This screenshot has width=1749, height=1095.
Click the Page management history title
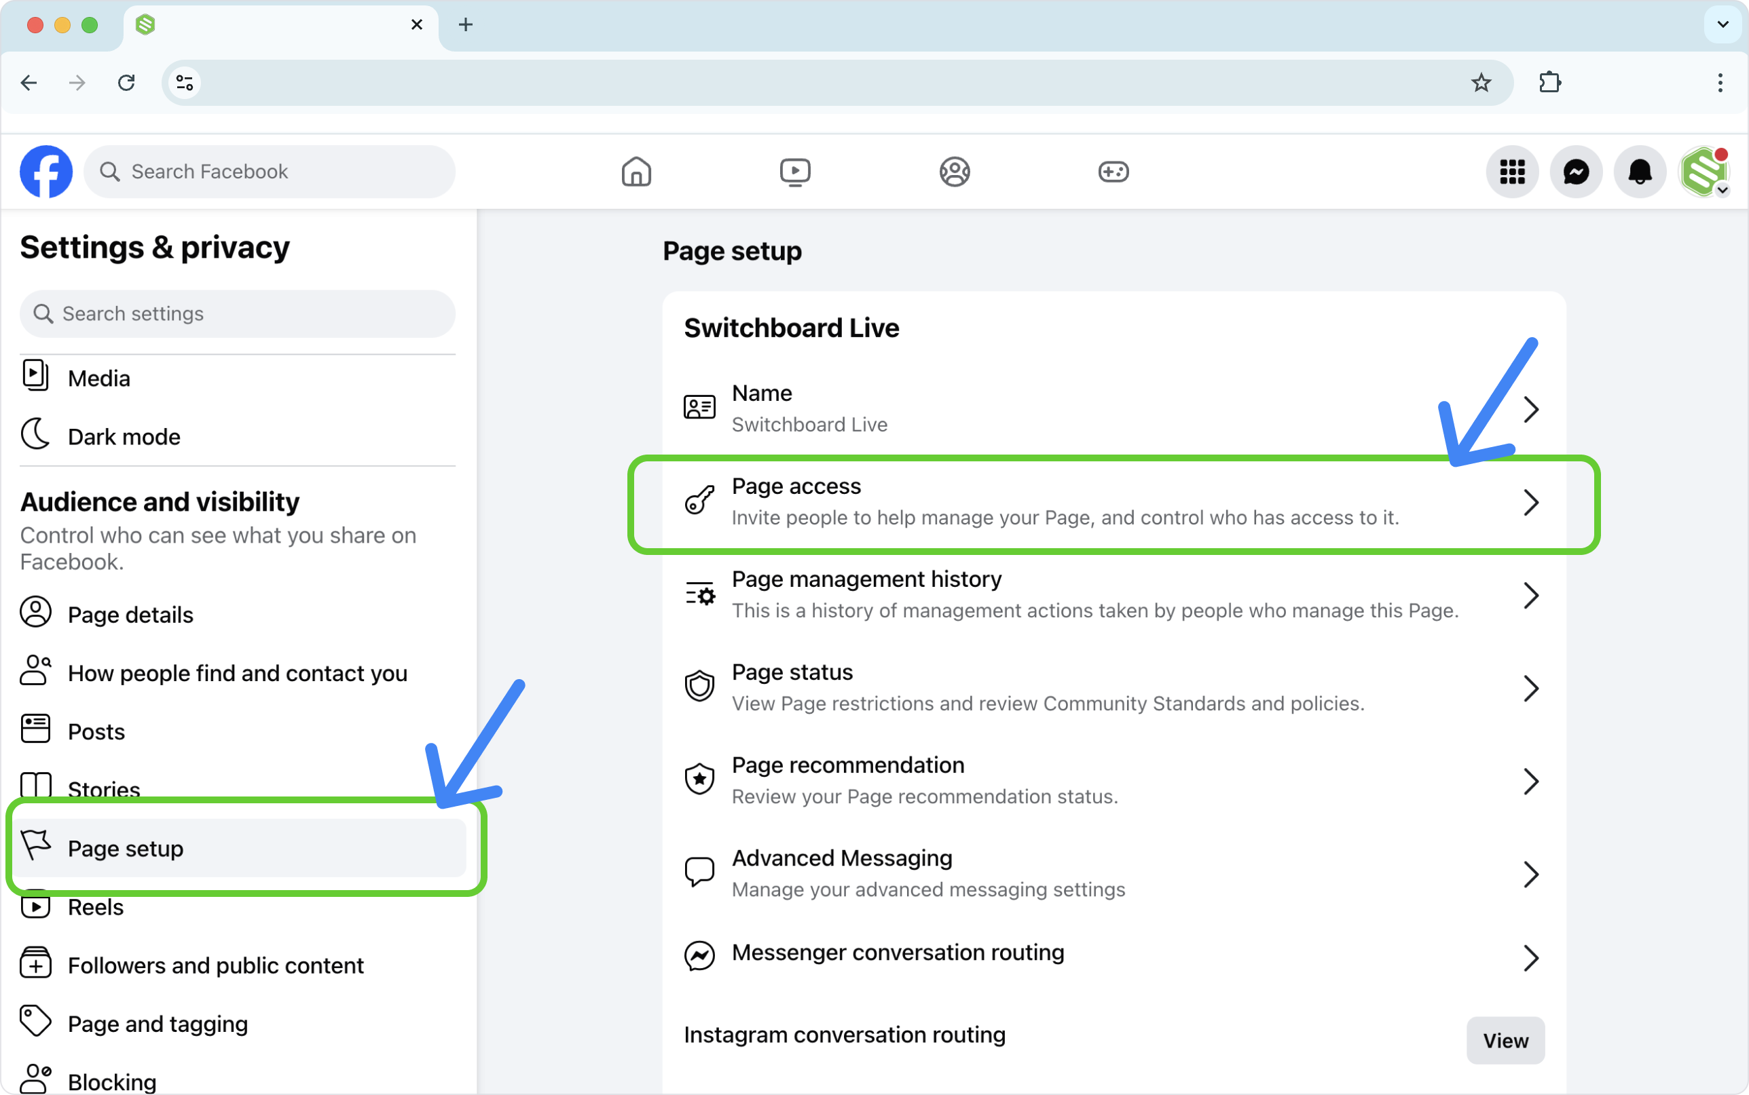(x=866, y=579)
